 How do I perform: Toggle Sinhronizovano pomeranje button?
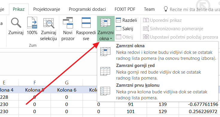tap(173, 29)
